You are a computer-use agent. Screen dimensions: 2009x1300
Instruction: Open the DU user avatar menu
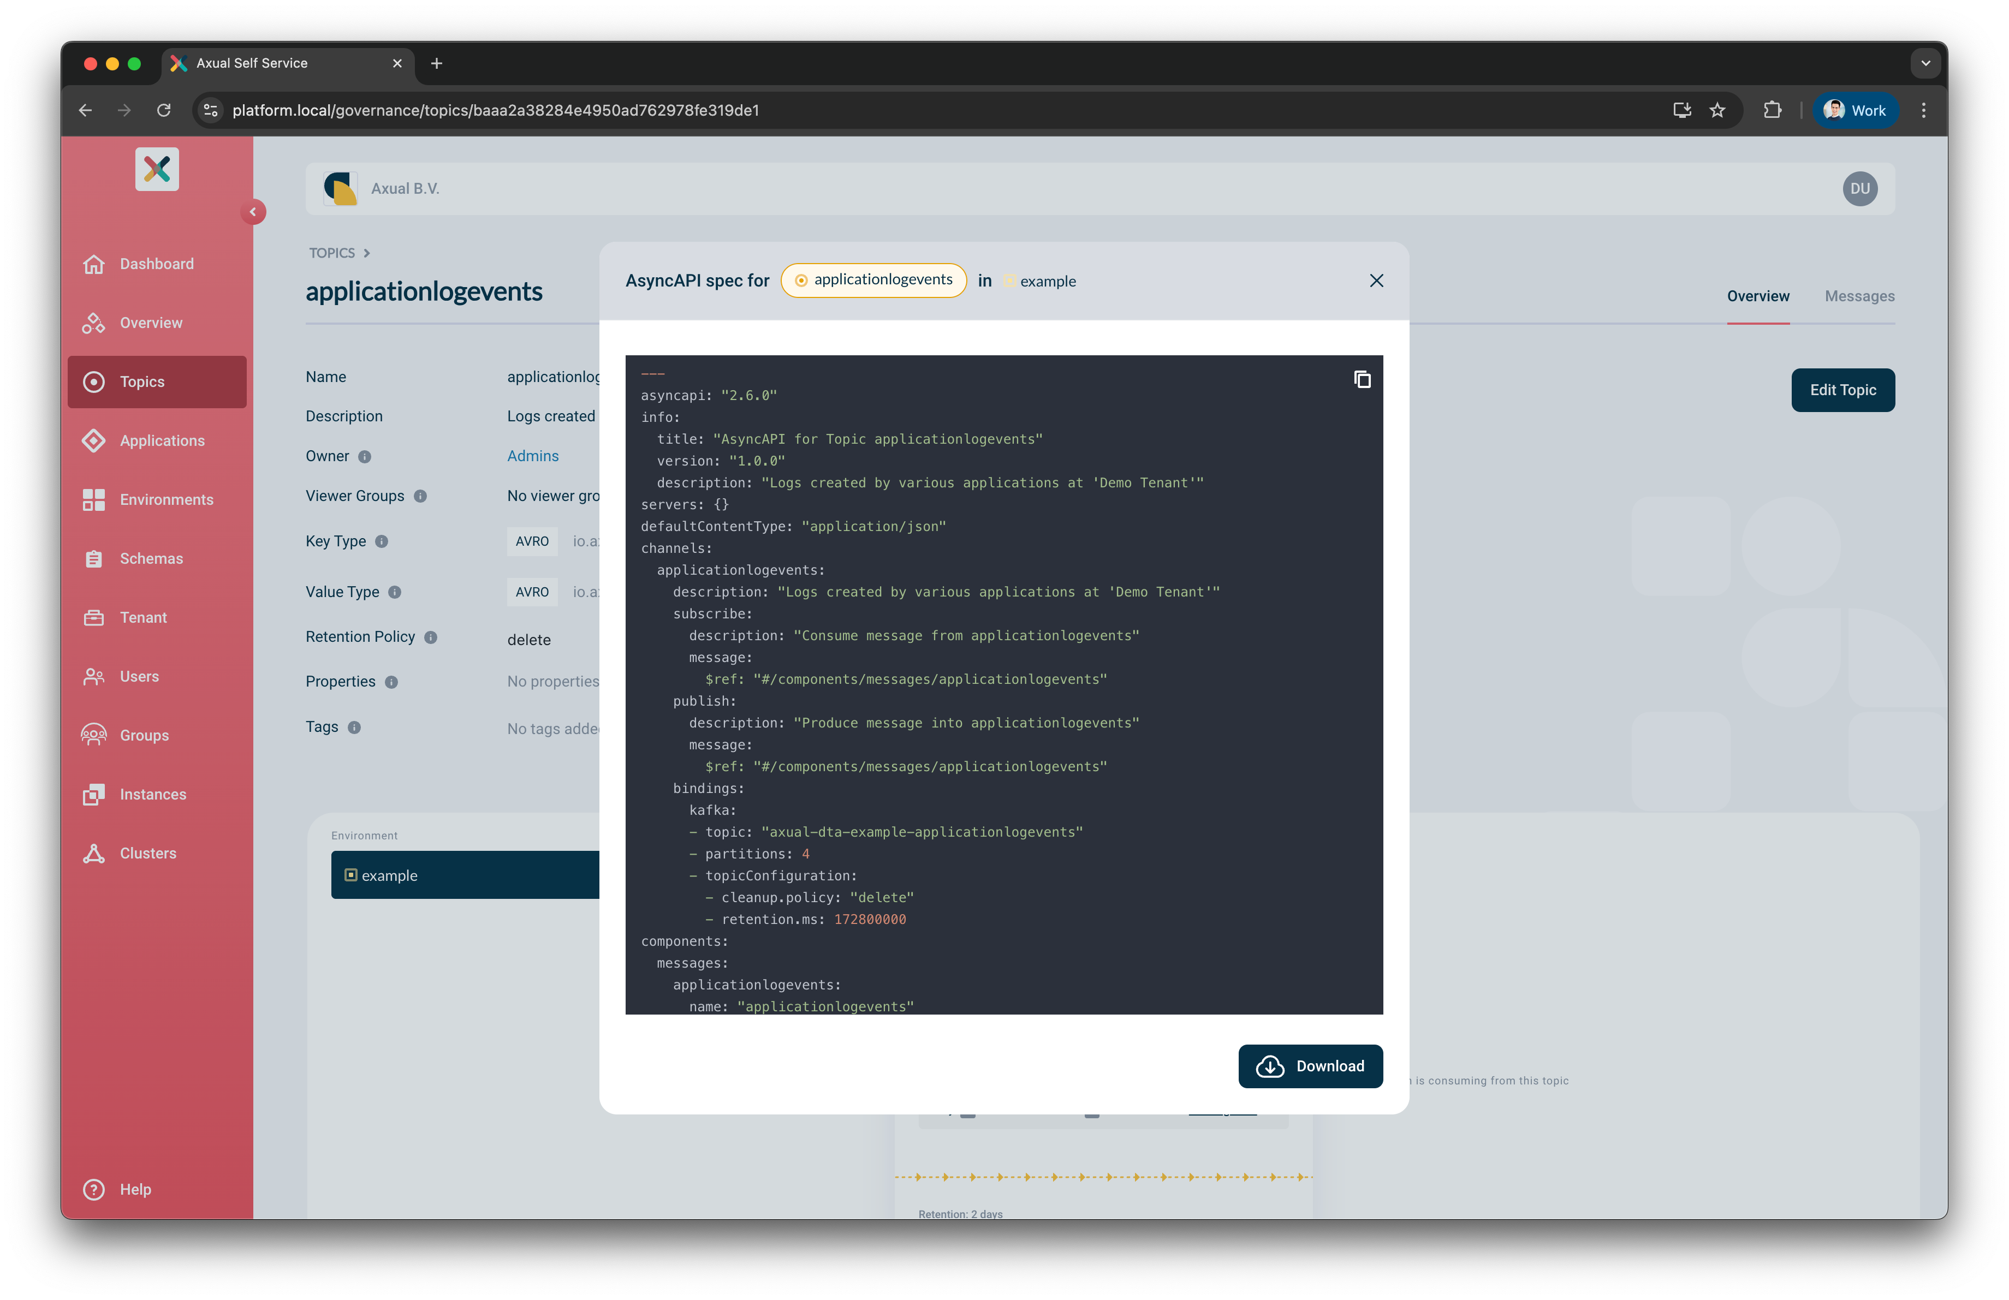(x=1859, y=189)
